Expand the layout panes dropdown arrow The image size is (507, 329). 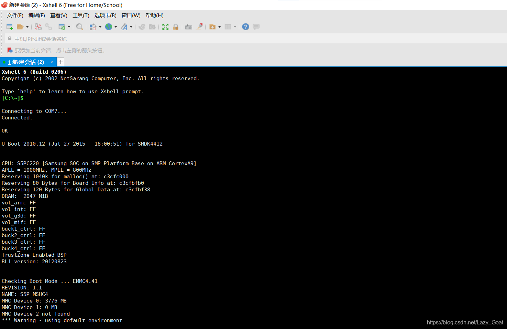point(235,27)
